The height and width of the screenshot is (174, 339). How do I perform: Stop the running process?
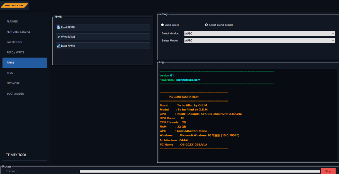(x=328, y=171)
